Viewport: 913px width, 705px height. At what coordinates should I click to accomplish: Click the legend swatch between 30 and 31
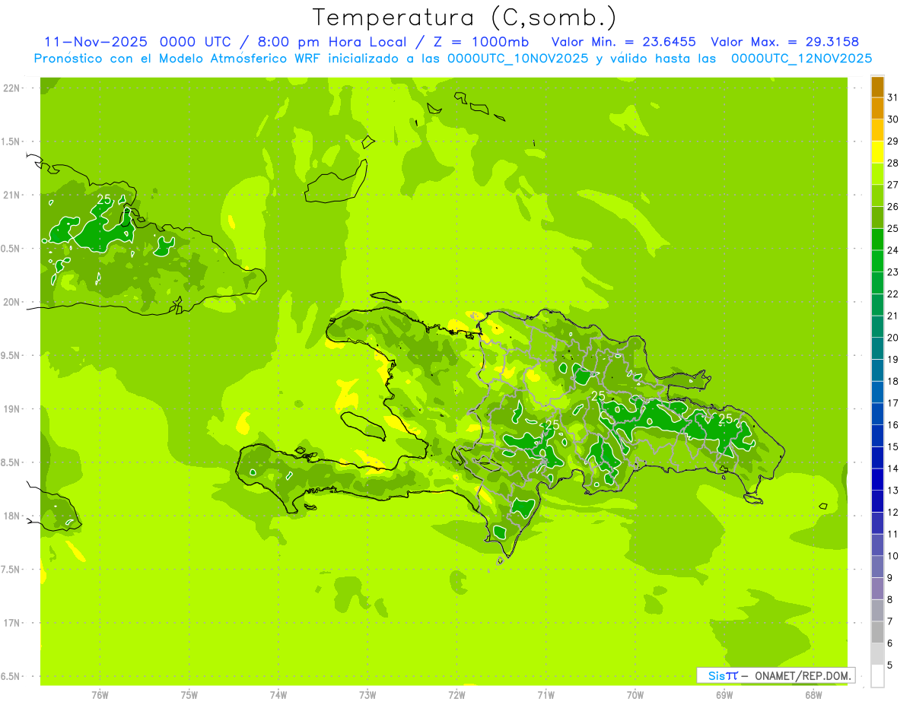877,109
